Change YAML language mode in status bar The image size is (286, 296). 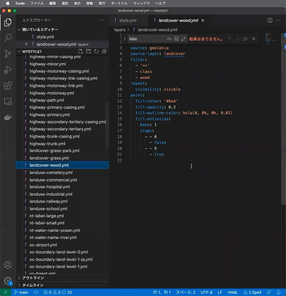click(x=232, y=292)
